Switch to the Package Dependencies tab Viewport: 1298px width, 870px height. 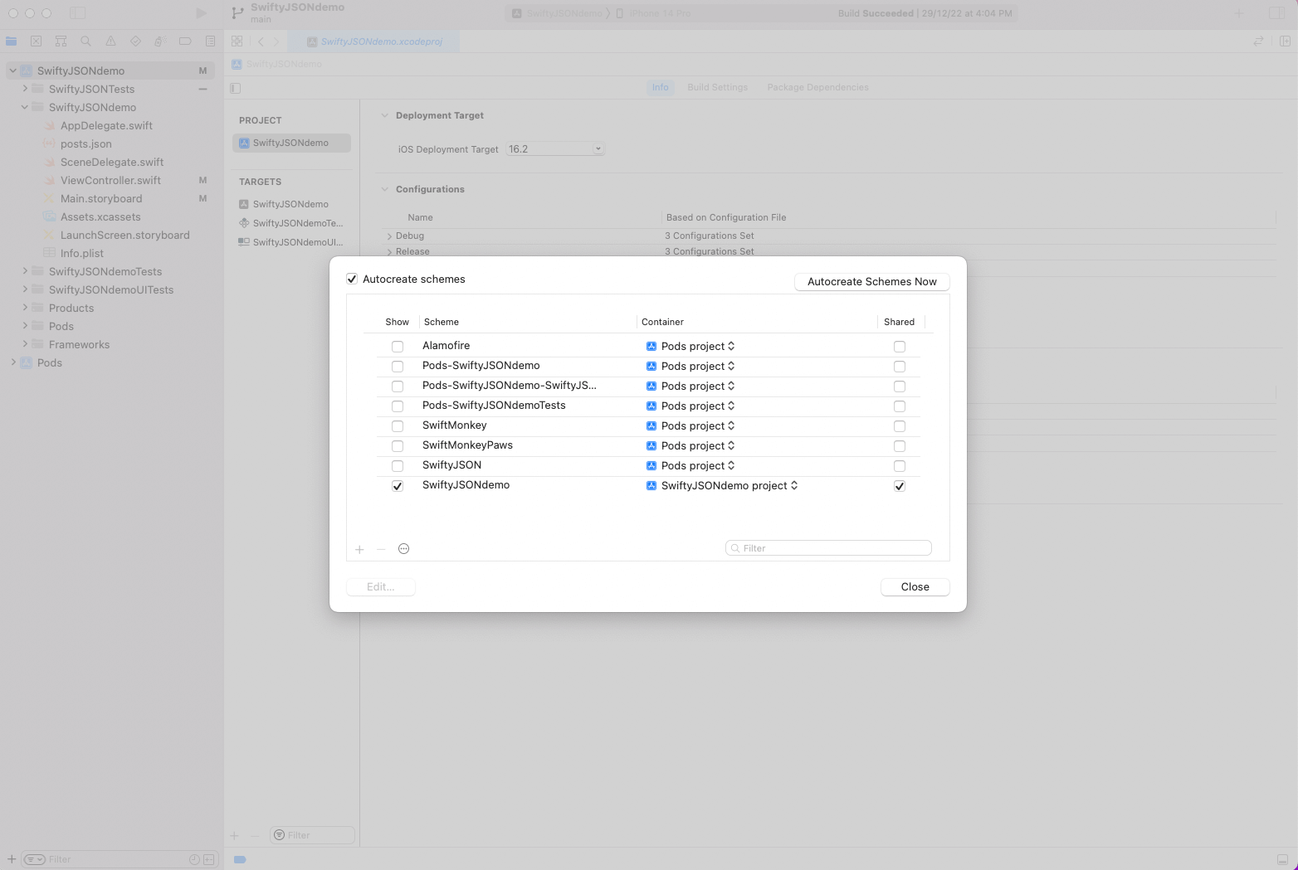pos(817,87)
